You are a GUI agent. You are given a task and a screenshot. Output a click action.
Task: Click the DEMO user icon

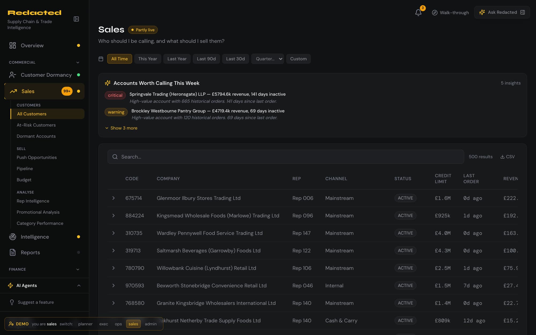tap(11, 324)
